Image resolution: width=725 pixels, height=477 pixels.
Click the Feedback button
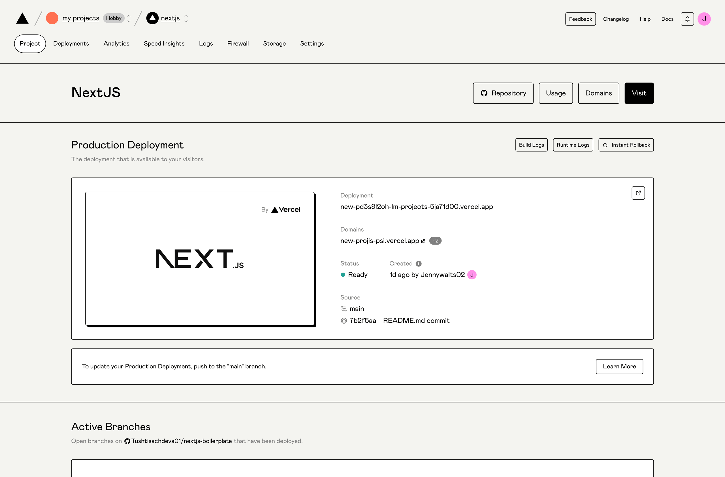point(580,19)
